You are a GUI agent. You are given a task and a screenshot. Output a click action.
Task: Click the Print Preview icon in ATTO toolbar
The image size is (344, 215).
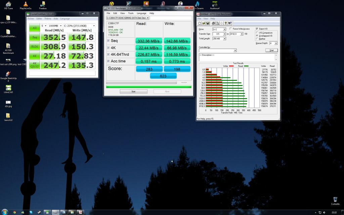(x=217, y=23)
